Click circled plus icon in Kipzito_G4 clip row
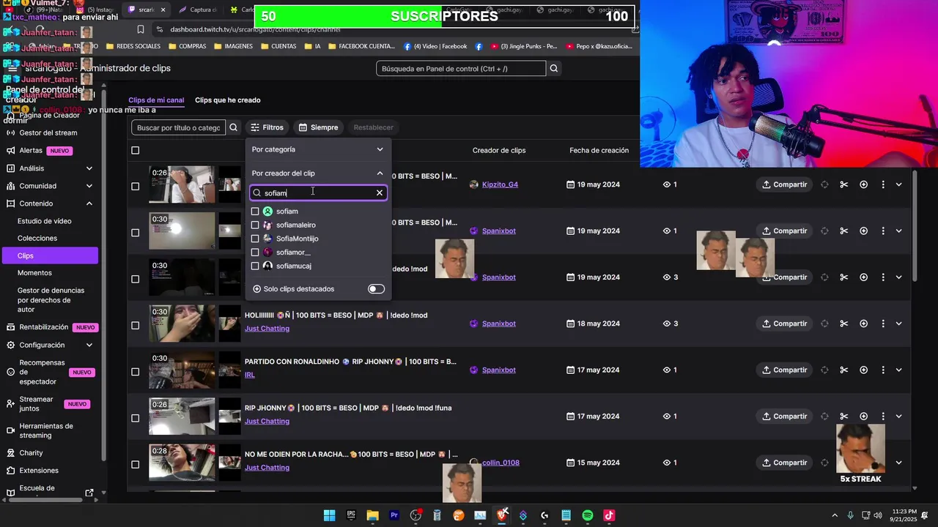Screen dimensions: 938x527 (863, 184)
